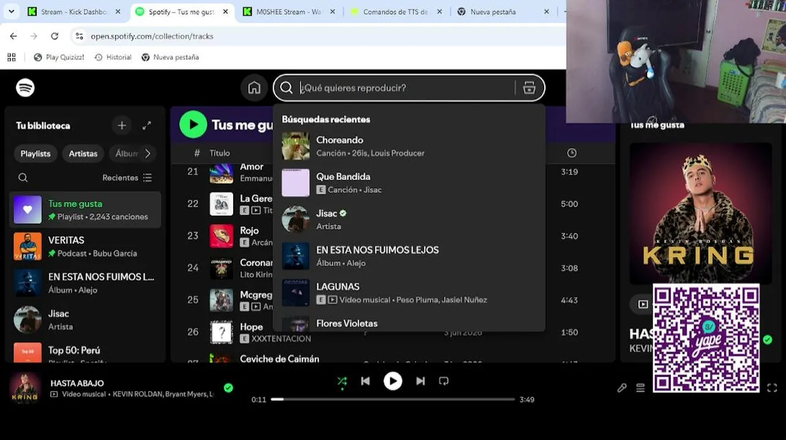
Task: Play track 26 Hope
Action: [x=193, y=332]
